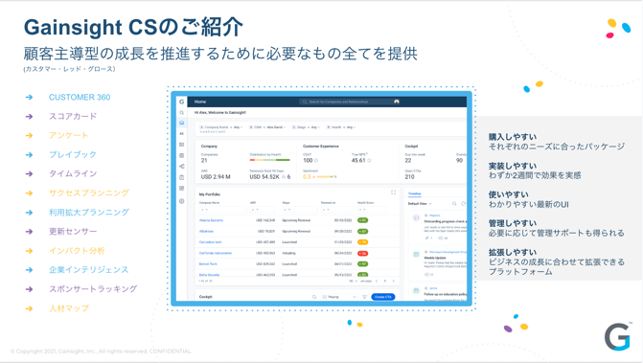Open the Albatross company link
Screen dimensions: 643x363
click(x=206, y=232)
